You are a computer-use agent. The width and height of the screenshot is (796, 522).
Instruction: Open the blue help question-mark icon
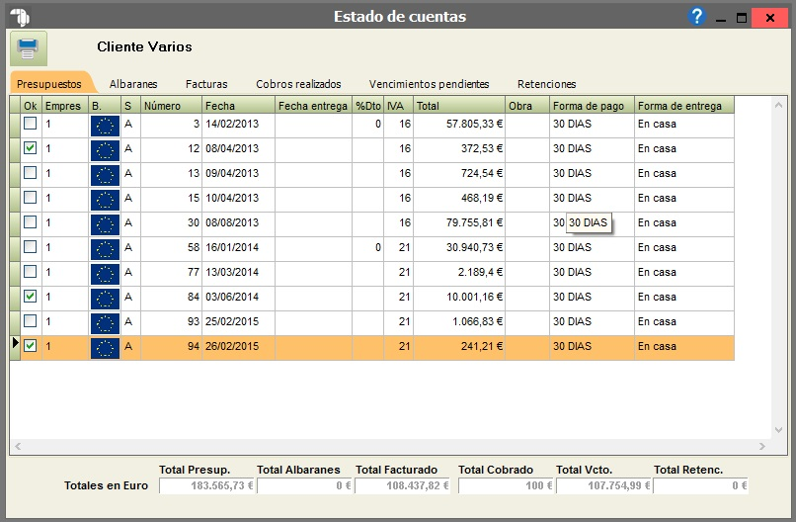coord(697,17)
